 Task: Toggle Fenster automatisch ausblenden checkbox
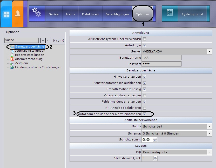tap(144, 83)
